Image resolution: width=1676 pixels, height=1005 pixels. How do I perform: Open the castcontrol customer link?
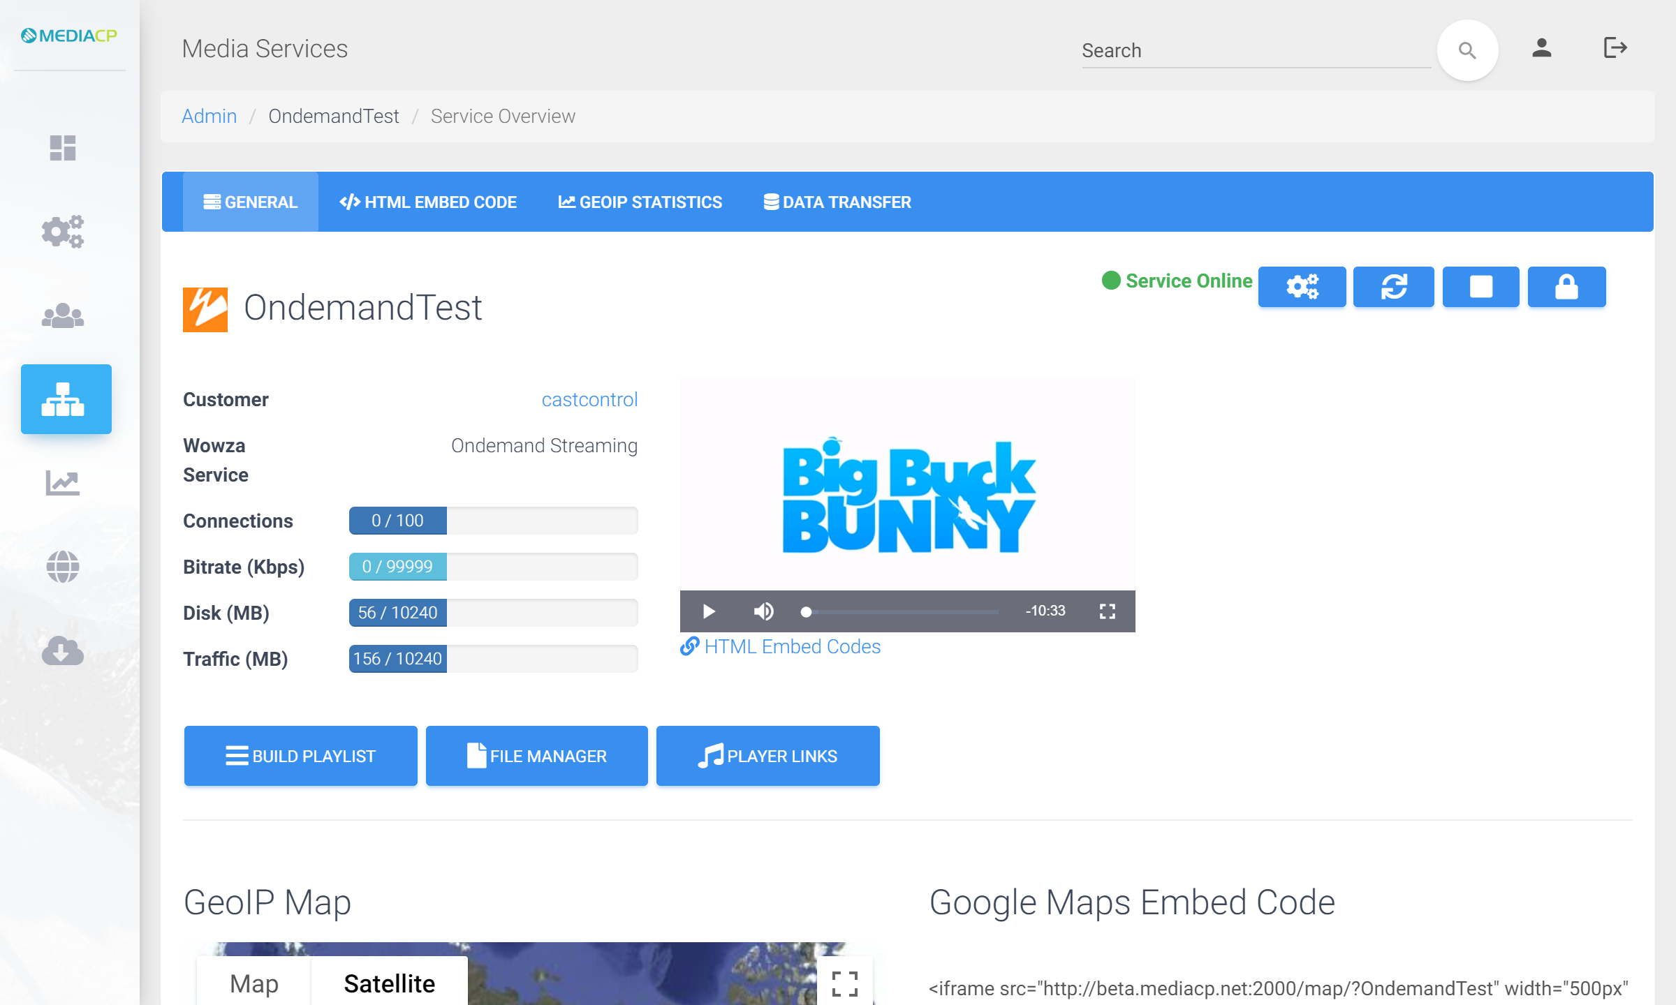click(x=589, y=399)
